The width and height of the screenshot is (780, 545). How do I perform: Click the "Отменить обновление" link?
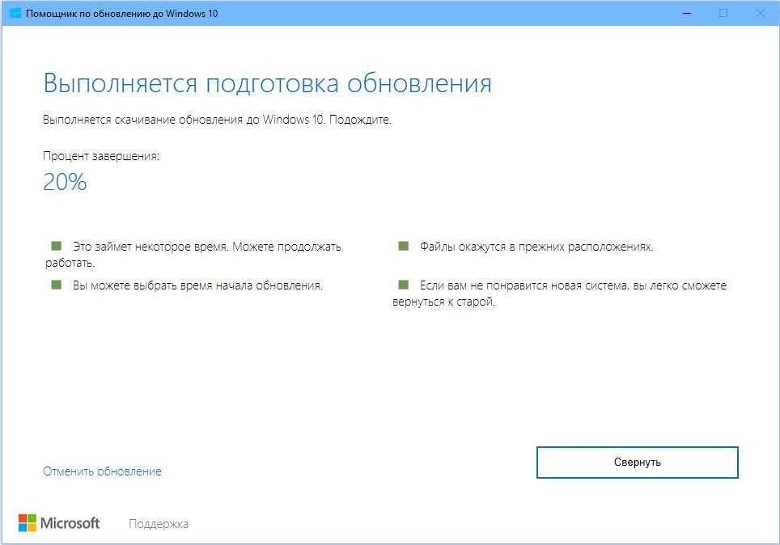pyautogui.click(x=102, y=471)
